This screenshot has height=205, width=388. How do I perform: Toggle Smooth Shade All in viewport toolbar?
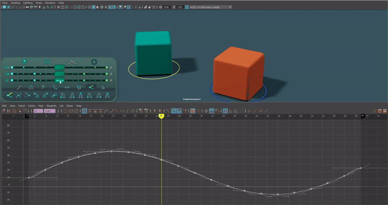pyautogui.click(x=94, y=7)
